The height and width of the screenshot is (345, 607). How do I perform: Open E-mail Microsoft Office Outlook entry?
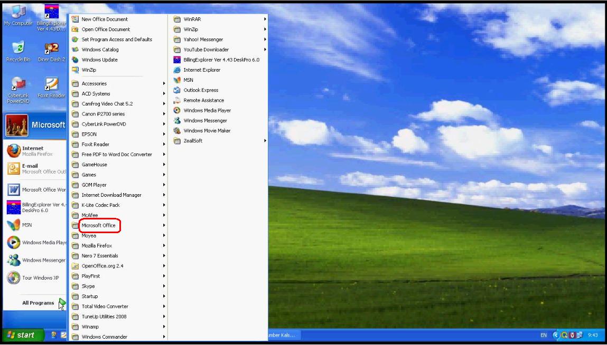pos(35,169)
